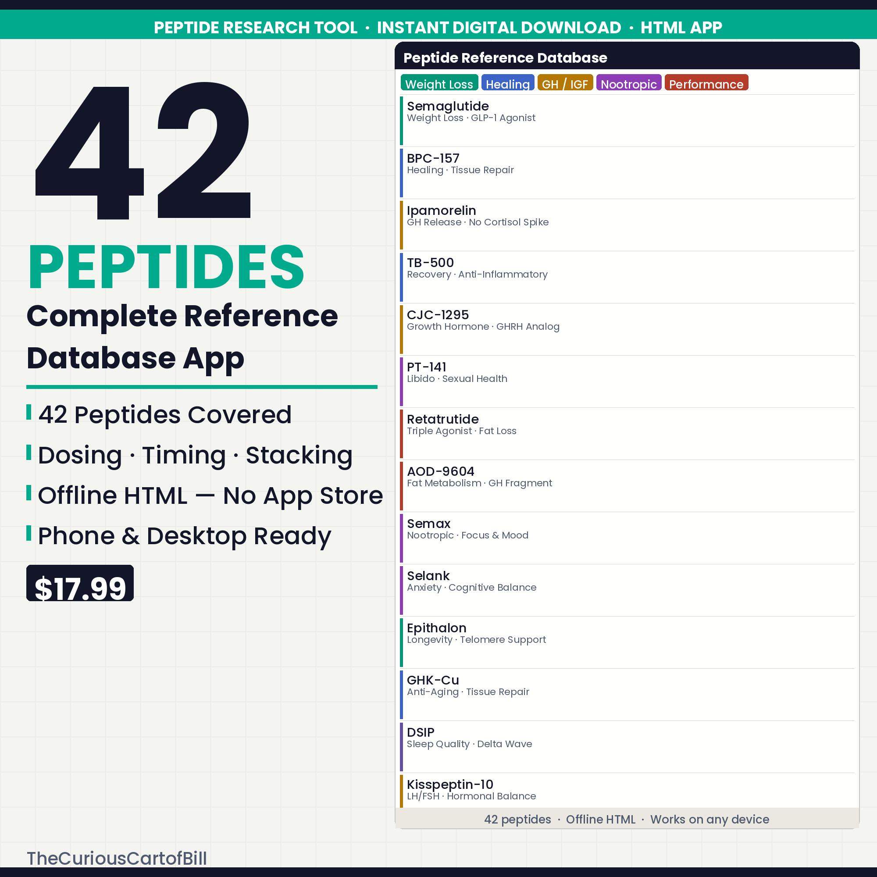Click "Recovery · Anti-Inflammatory" subtitle
Viewport: 877px width, 877px height.
[477, 275]
